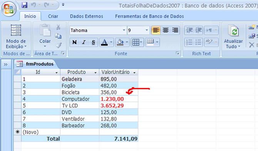Apply the font color A button
Viewport: 258px width, 151px height.
point(104,42)
